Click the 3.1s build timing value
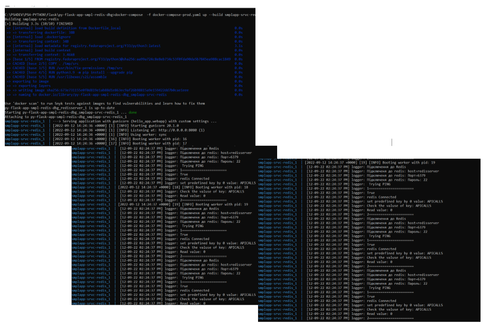 tap(238, 46)
